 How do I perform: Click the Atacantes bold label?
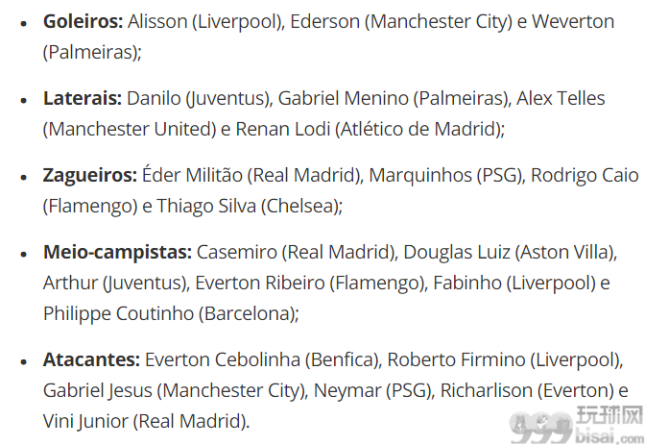tap(92, 359)
